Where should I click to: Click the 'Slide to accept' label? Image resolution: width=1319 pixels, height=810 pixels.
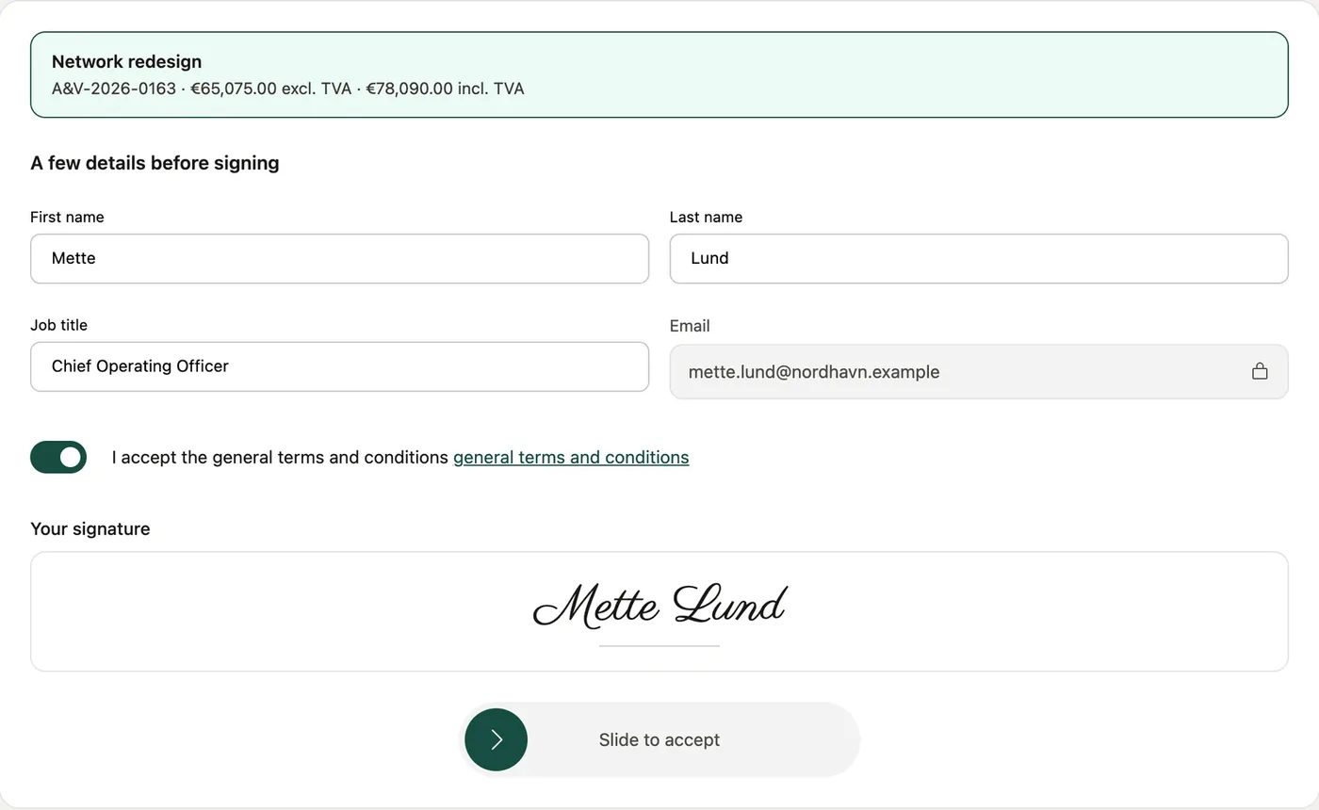pyautogui.click(x=659, y=739)
